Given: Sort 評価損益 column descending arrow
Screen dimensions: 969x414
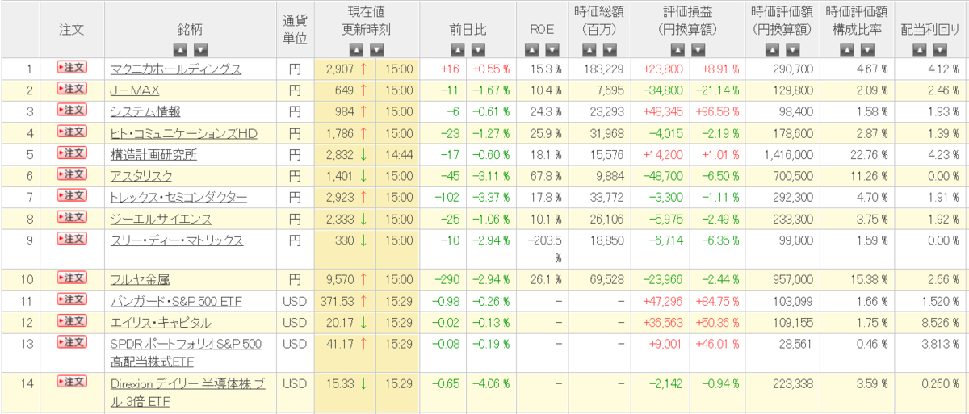Looking at the screenshot, I should [700, 49].
